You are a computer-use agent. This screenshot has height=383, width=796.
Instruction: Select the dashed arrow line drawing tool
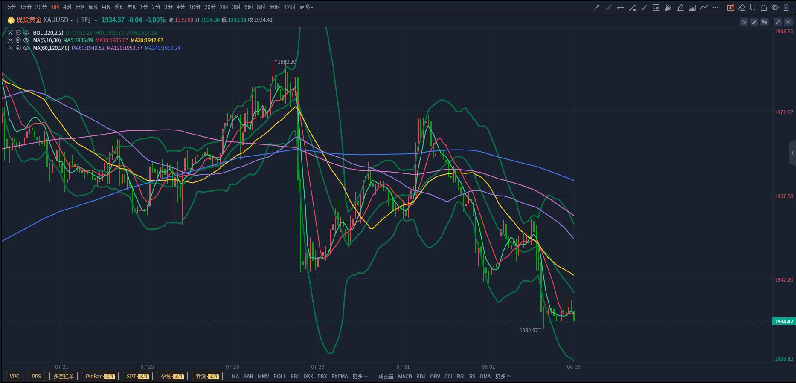609,7
